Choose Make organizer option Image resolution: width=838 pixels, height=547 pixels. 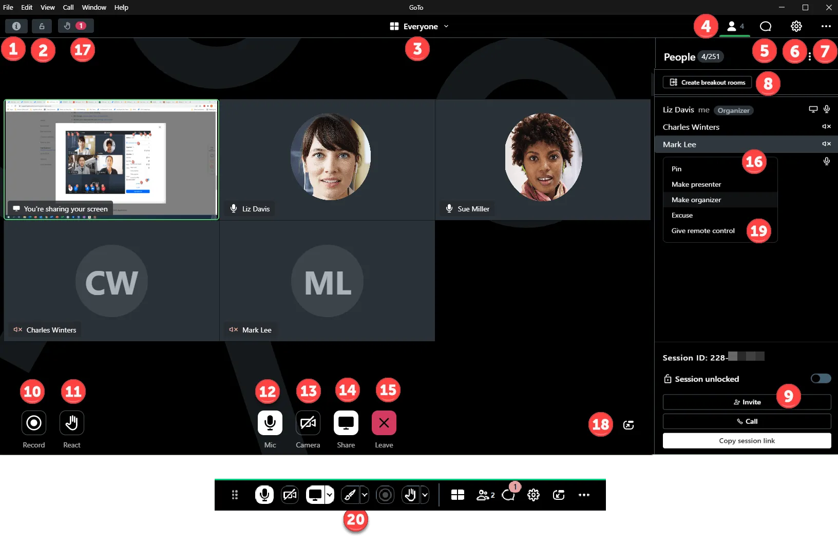click(720, 200)
